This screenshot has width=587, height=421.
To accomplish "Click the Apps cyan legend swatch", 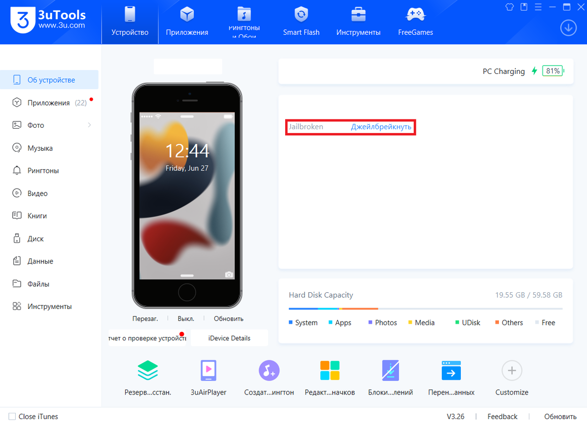I will pos(331,323).
